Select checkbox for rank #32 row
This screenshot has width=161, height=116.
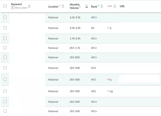[x=5, y=91]
